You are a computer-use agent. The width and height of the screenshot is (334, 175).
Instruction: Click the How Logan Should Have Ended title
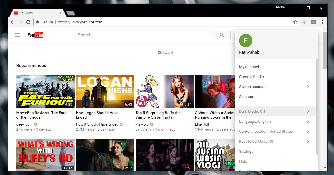97,115
